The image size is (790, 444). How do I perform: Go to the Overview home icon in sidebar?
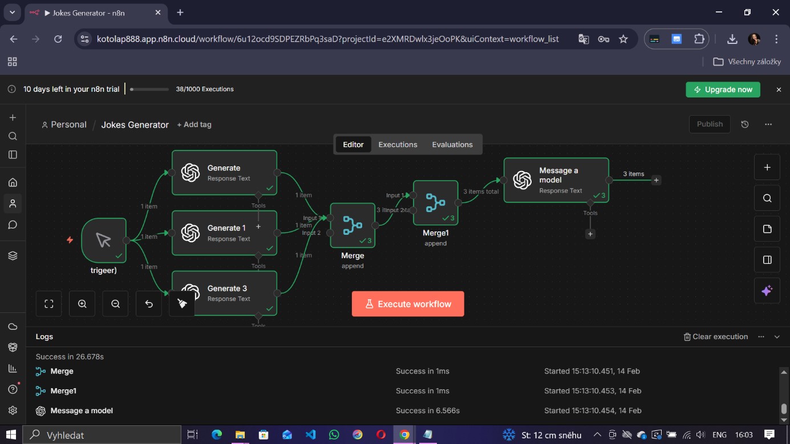point(13,182)
